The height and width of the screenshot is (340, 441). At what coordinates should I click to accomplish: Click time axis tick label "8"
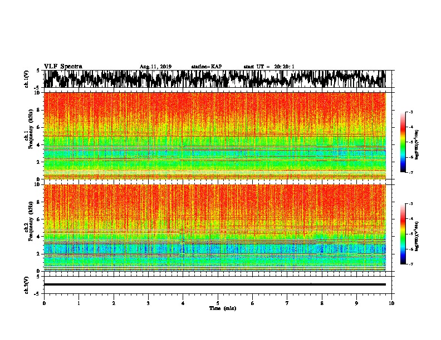[x=322, y=303]
